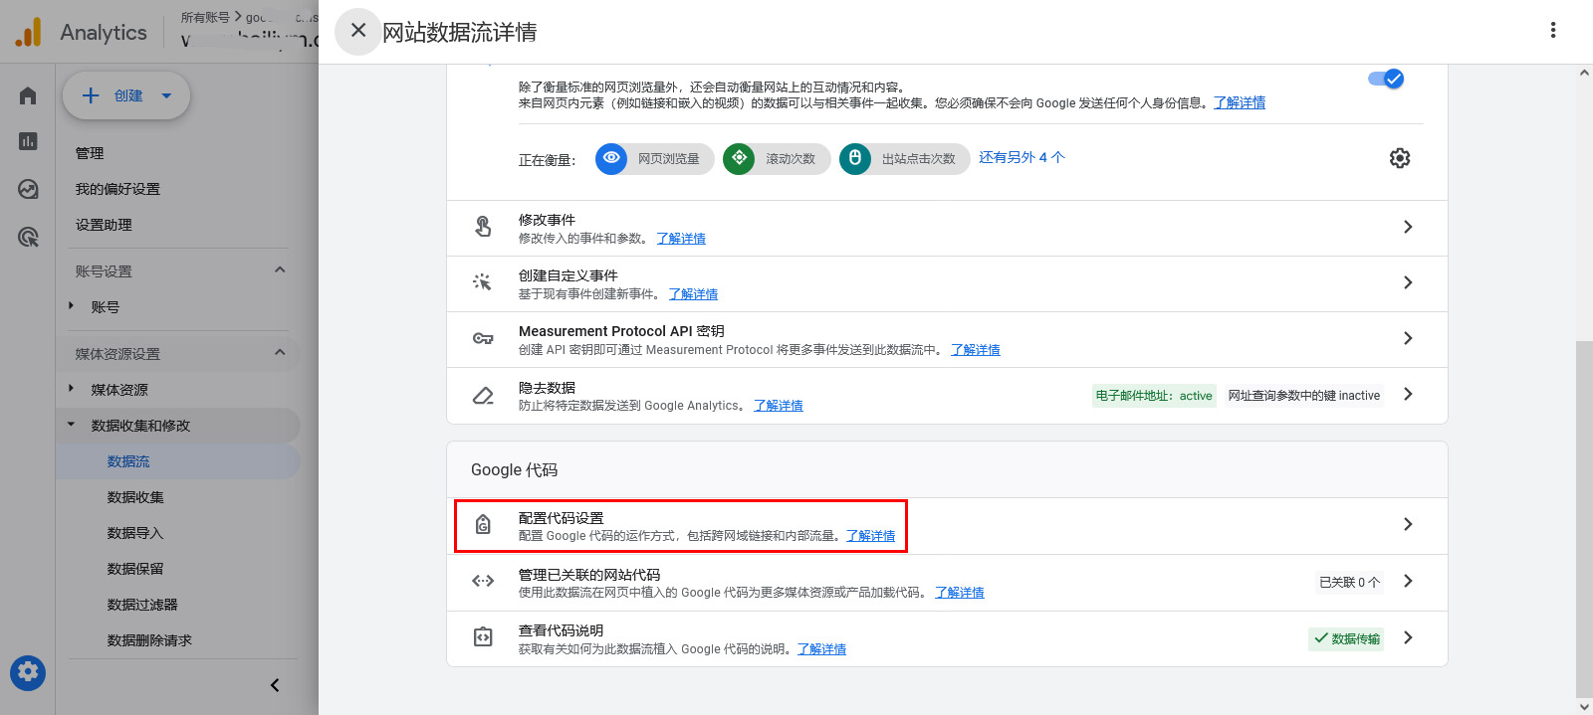Open the 创建 dropdown button
1593x715 pixels.
coord(126,95)
